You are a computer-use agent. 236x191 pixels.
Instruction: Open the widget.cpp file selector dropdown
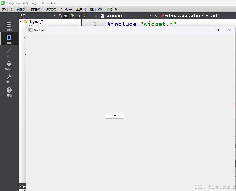[x=150, y=16]
